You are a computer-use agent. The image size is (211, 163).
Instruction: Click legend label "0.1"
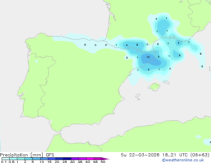point(4,162)
